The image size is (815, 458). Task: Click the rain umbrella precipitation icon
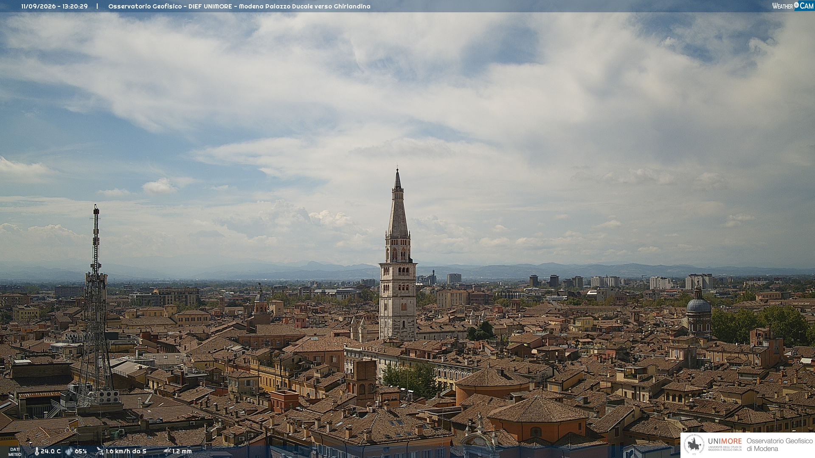(167, 451)
